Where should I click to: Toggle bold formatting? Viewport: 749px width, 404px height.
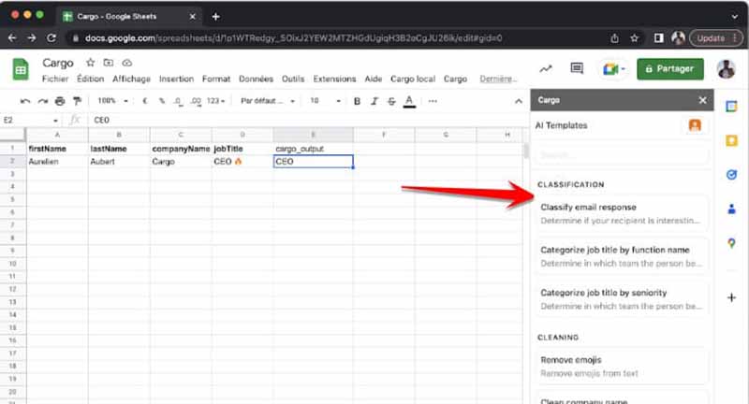357,101
